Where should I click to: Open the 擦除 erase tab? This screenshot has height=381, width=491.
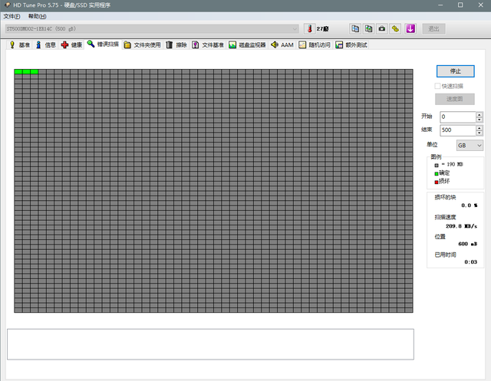pos(176,45)
